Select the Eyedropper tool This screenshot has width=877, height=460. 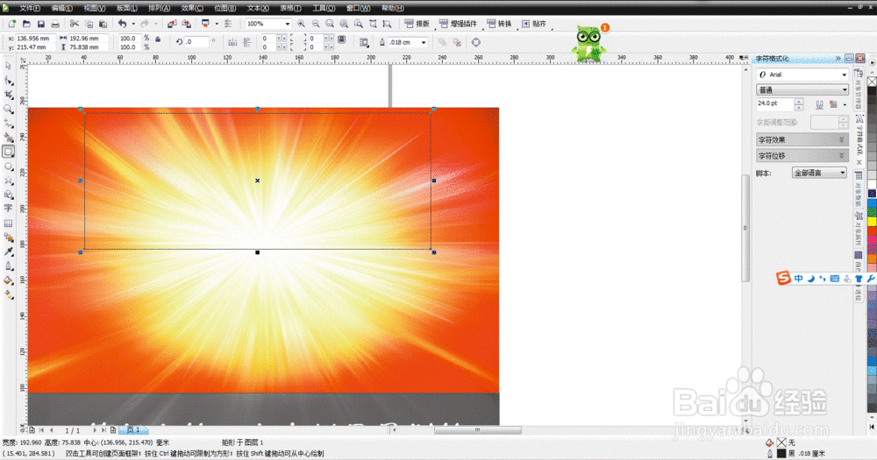pyautogui.click(x=9, y=251)
